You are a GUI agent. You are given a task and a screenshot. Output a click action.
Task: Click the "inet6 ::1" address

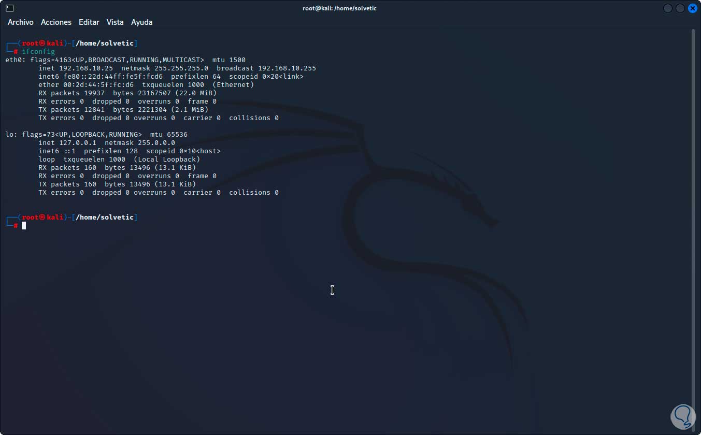click(x=57, y=151)
